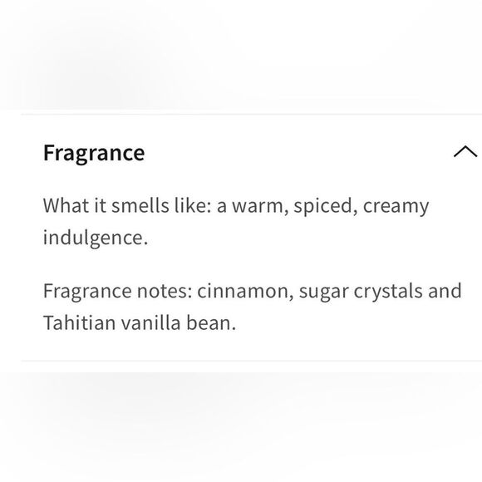The width and height of the screenshot is (482, 482).
Task: Click the blurred area above the Fragrance section
Action: pyautogui.click(x=241, y=56)
